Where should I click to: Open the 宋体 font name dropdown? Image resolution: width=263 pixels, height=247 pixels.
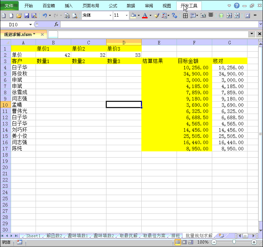110,16
